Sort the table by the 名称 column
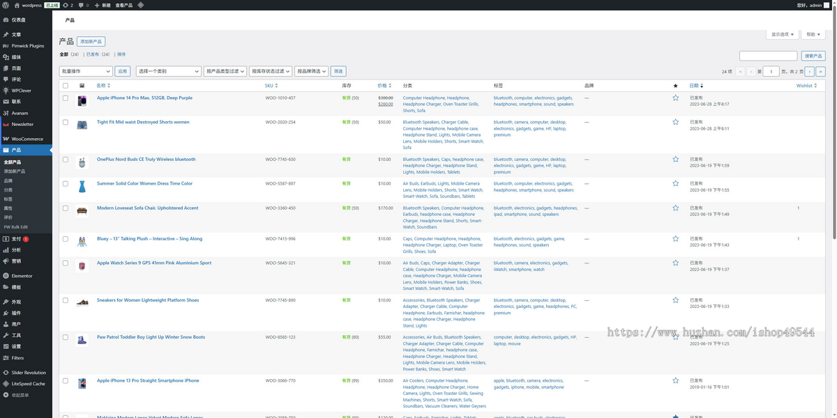 pos(102,86)
